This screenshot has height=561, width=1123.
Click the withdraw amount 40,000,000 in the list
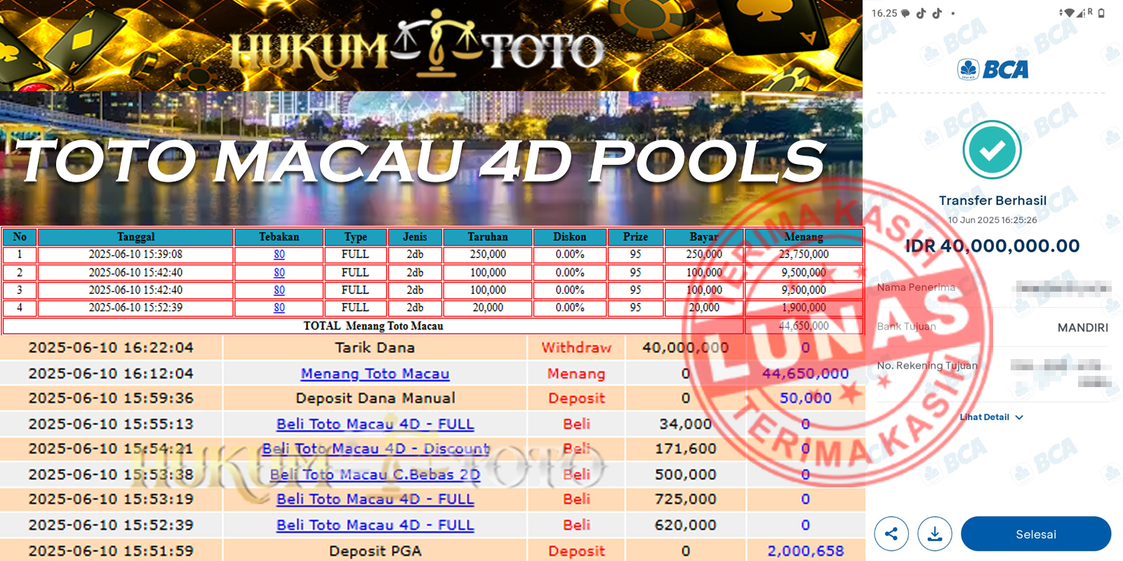point(685,348)
